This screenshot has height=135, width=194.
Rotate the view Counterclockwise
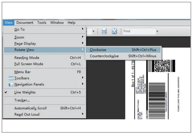click(123, 56)
